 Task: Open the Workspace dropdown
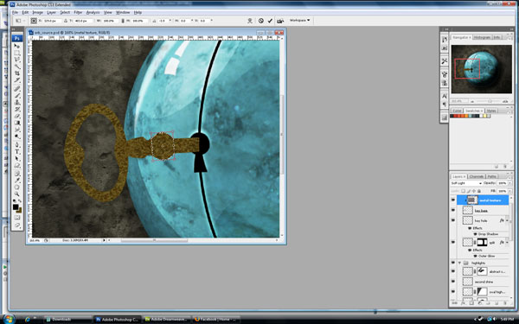pos(300,21)
